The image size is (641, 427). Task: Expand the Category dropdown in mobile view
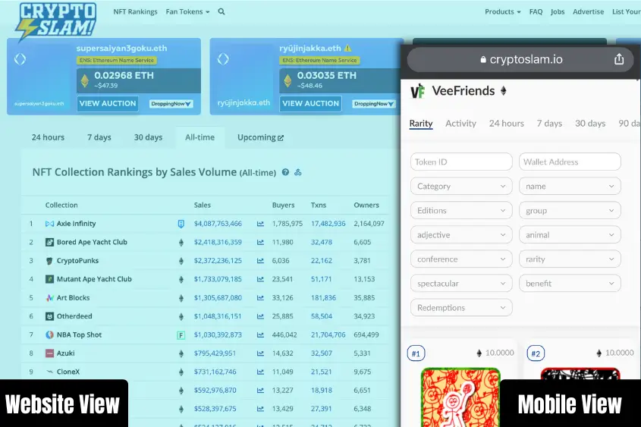point(461,187)
